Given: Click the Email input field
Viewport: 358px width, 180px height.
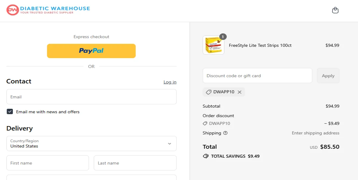Looking at the screenshot, I should [x=91, y=97].
